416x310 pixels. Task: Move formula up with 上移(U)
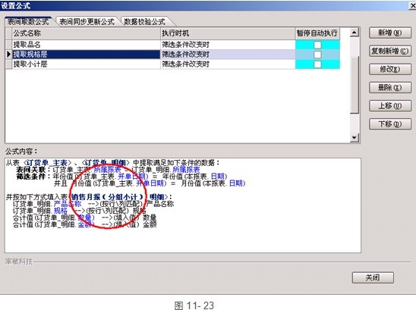390,105
